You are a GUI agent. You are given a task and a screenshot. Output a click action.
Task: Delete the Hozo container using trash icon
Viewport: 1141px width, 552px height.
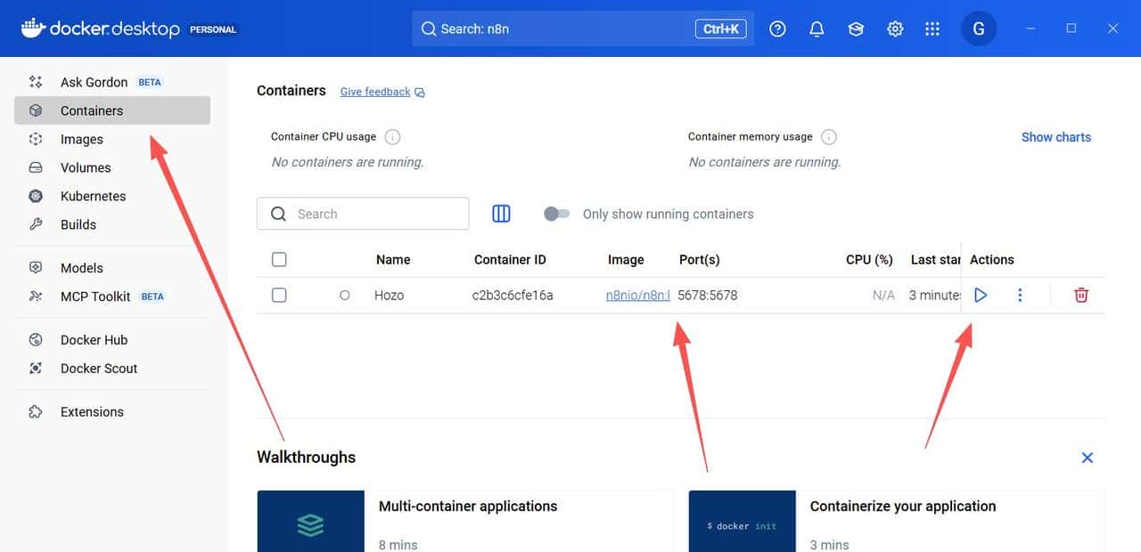click(x=1080, y=295)
